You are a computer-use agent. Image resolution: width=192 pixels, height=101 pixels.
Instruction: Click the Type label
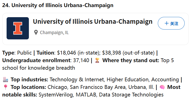click(x=8, y=53)
